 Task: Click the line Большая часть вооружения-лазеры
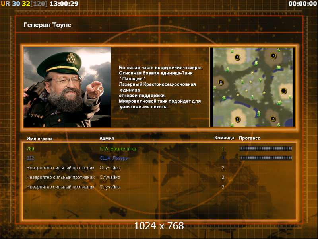click(x=161, y=68)
